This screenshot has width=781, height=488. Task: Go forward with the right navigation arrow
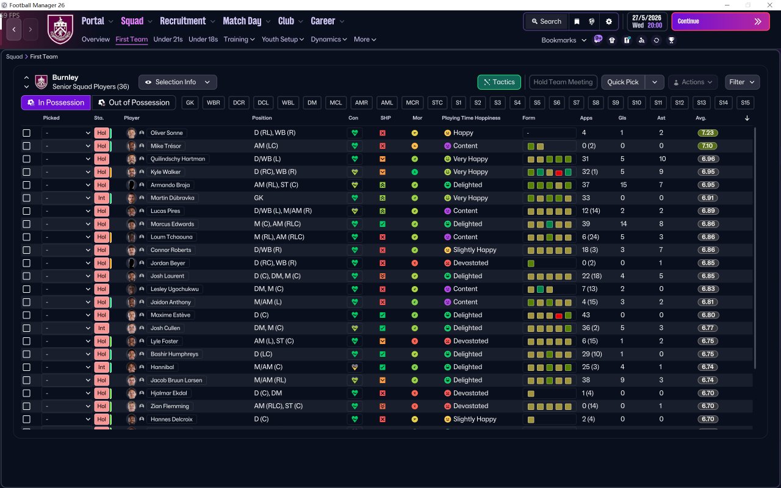(31, 29)
